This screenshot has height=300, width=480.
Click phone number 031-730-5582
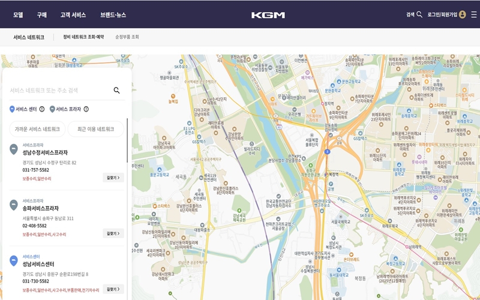[x=35, y=281]
